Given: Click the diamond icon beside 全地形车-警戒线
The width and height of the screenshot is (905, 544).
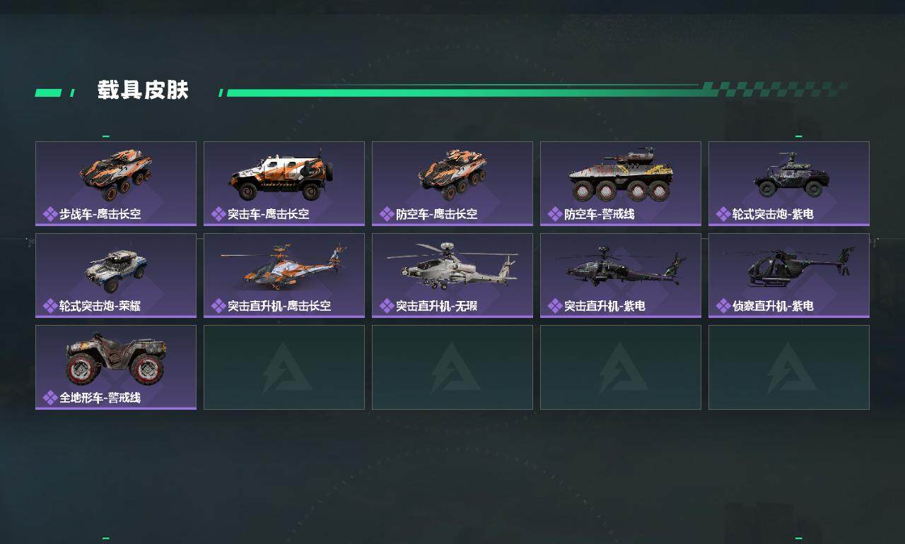Looking at the screenshot, I should (x=50, y=398).
